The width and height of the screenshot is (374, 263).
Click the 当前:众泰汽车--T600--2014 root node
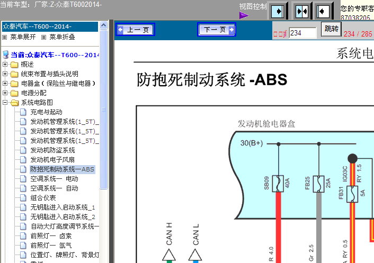[x=55, y=55]
